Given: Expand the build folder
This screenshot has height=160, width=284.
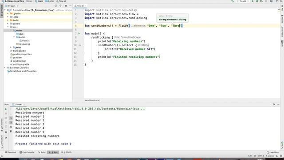Looking at the screenshot, I should (8, 20).
